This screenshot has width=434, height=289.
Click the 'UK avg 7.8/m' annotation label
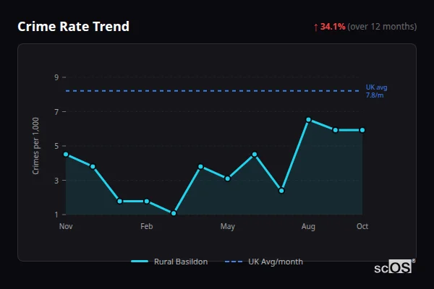(x=376, y=91)
